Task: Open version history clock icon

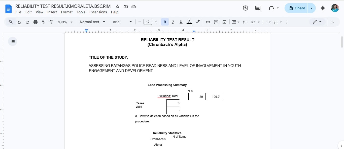Action: tap(245, 8)
